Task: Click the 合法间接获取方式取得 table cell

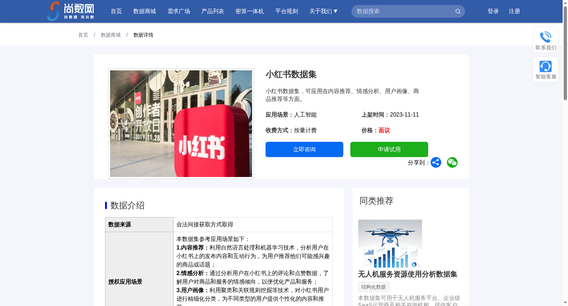Action: point(253,225)
